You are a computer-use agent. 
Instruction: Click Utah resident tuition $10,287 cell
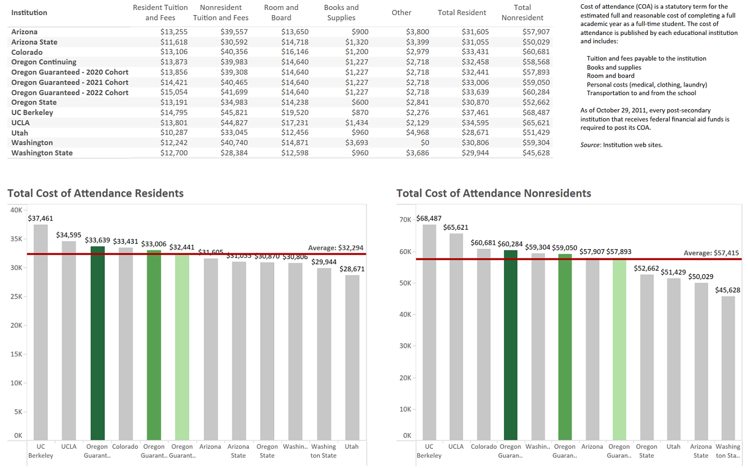pyautogui.click(x=174, y=133)
